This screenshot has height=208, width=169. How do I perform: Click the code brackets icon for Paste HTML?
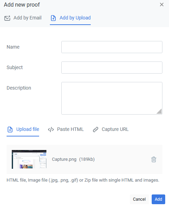51,130
